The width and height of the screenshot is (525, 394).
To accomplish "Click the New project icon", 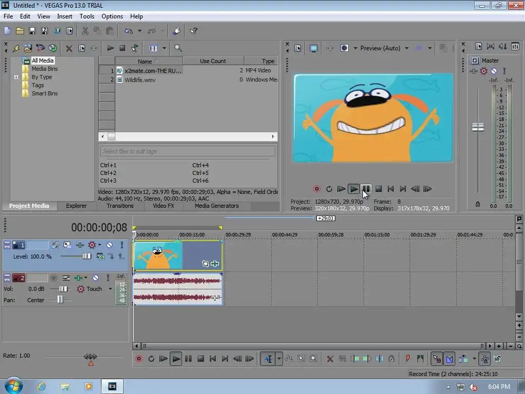I will click(7, 31).
